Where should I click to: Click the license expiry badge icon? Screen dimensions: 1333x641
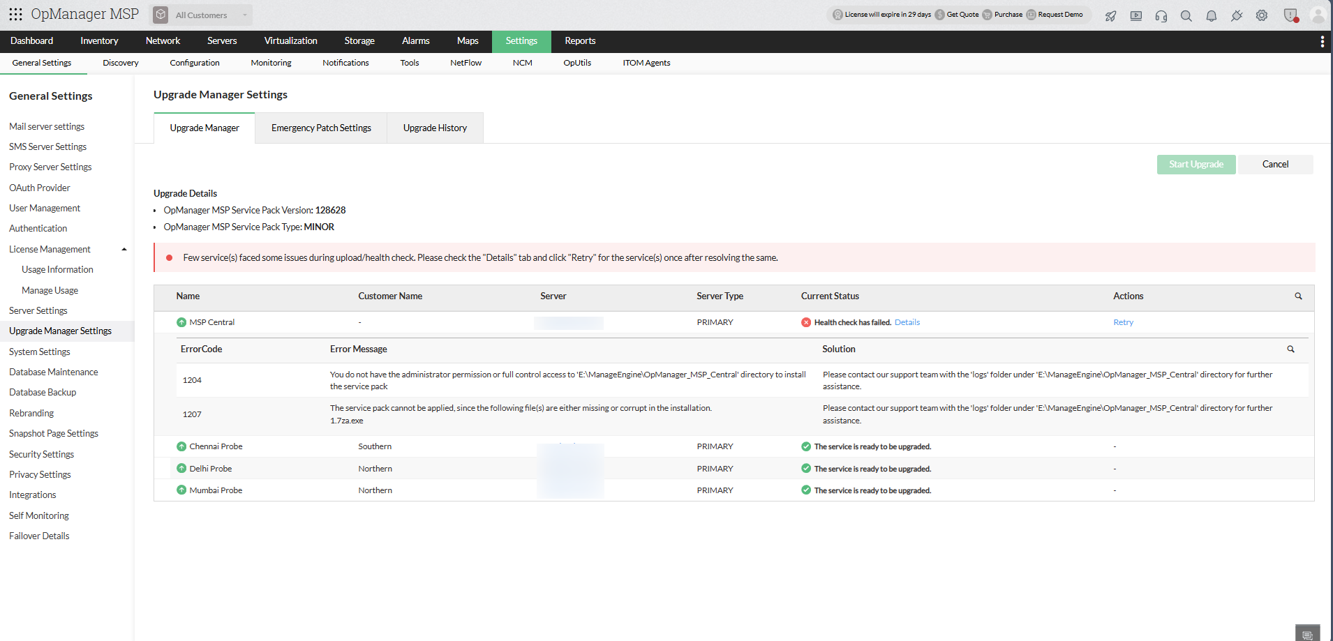pos(837,15)
